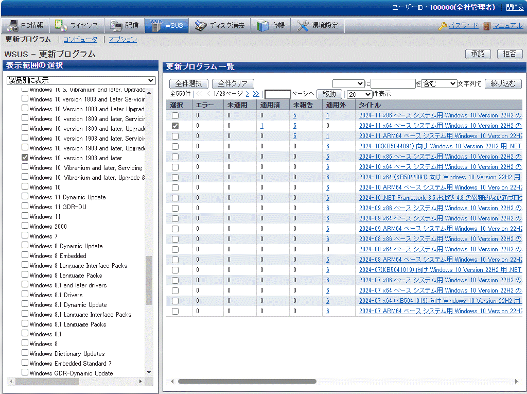Viewport: 527px width, 394px height.
Task: Click 適用外 count 6 for 2024-07 ARM64
Action: coord(328,311)
